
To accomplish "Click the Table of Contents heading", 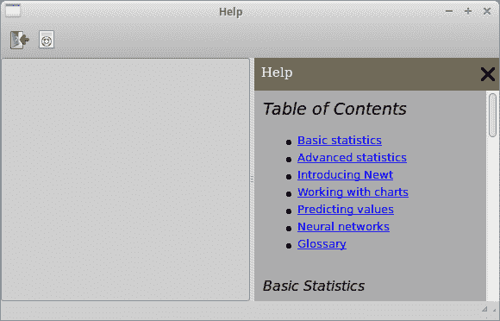I will (334, 109).
